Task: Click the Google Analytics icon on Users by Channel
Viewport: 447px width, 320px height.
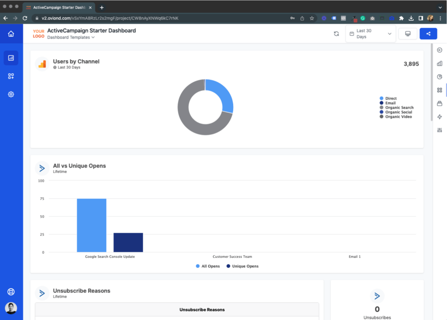Action: [42, 64]
